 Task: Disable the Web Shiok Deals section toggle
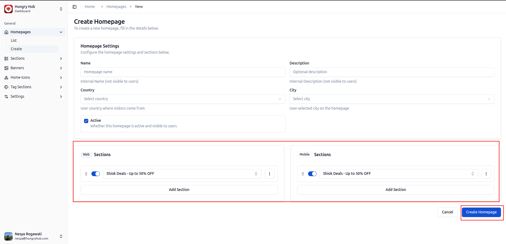[96, 174]
